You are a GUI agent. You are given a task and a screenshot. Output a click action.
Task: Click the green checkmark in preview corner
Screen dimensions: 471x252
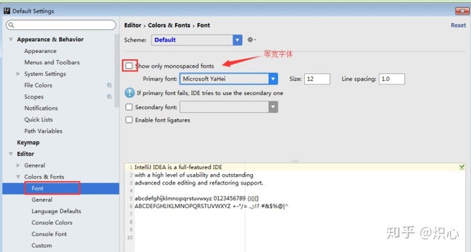(x=462, y=167)
